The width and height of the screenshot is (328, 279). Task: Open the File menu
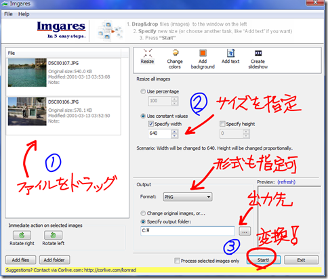8,14
